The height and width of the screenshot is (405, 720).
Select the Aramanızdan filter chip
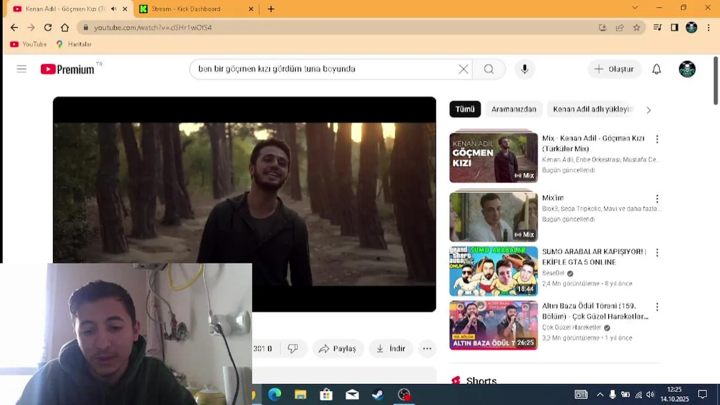coord(514,109)
